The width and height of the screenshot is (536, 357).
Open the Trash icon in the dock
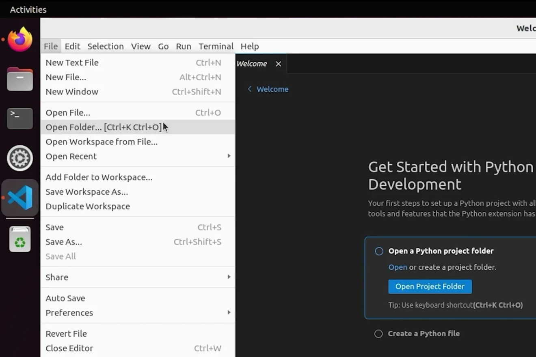[x=20, y=239]
